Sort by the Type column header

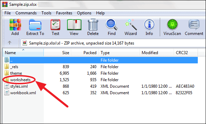[x=119, y=53]
